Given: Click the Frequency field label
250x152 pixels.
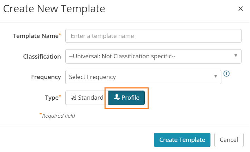Looking at the screenshot, I should [46, 77].
